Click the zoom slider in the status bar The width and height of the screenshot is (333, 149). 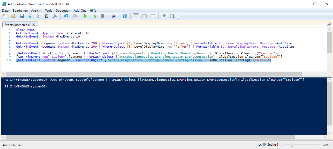click(292, 145)
